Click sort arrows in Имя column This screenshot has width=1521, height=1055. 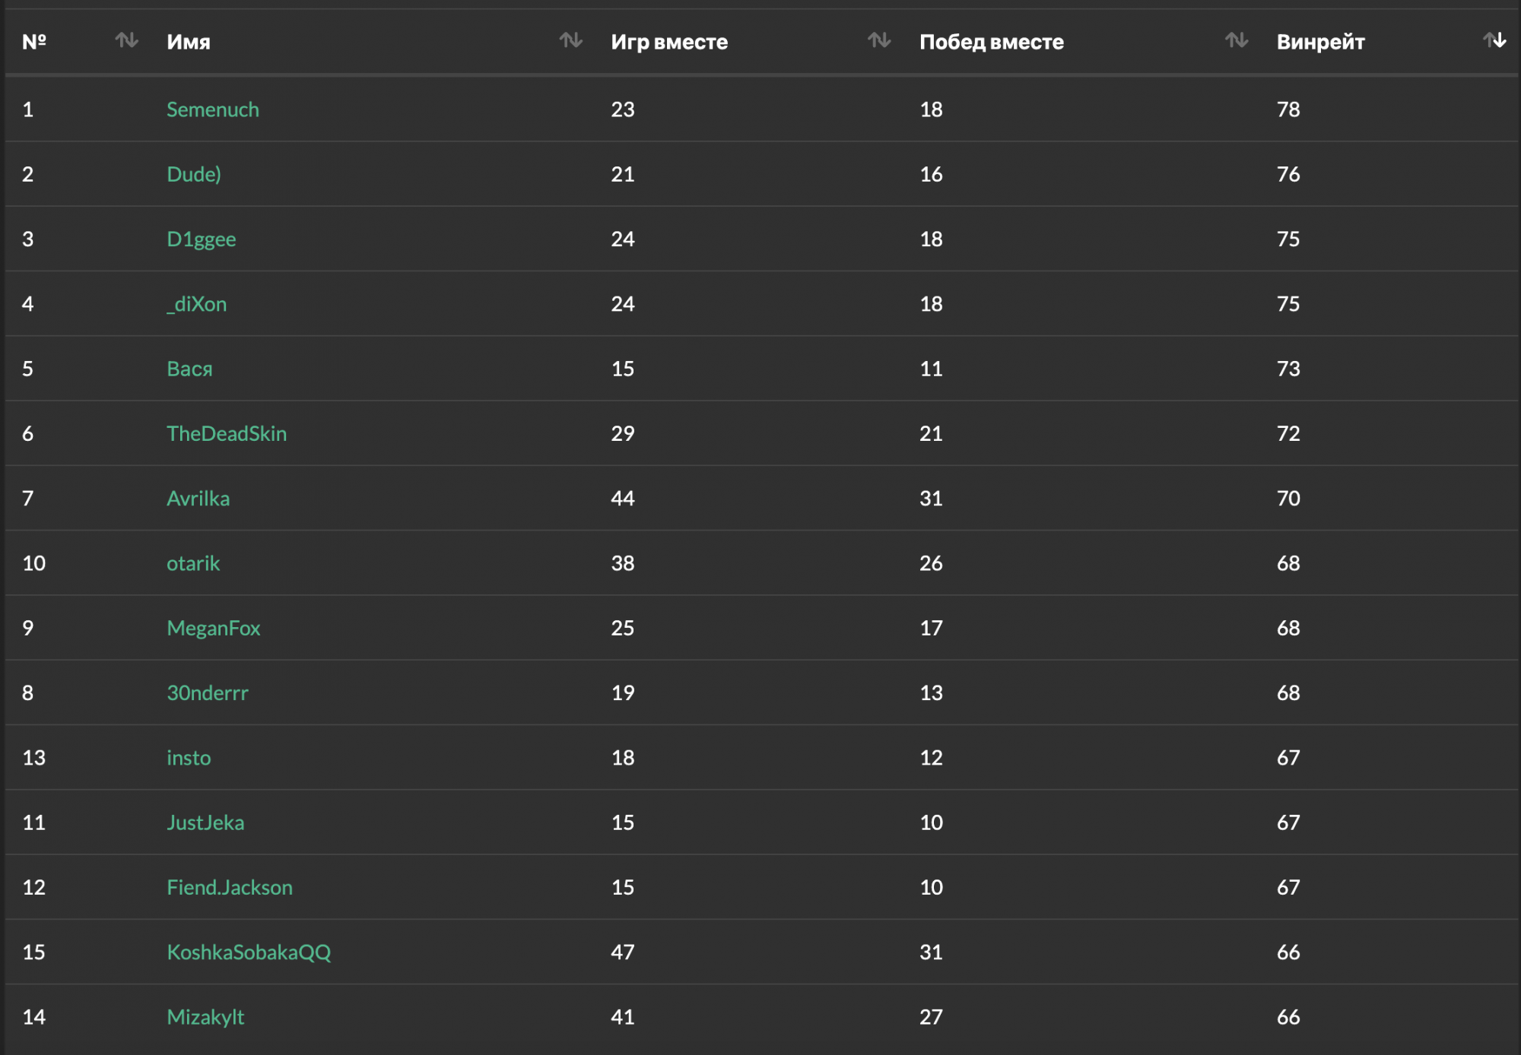(x=570, y=40)
